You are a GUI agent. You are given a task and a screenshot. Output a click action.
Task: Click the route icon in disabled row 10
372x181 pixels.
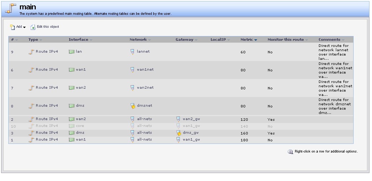[x=31, y=126]
